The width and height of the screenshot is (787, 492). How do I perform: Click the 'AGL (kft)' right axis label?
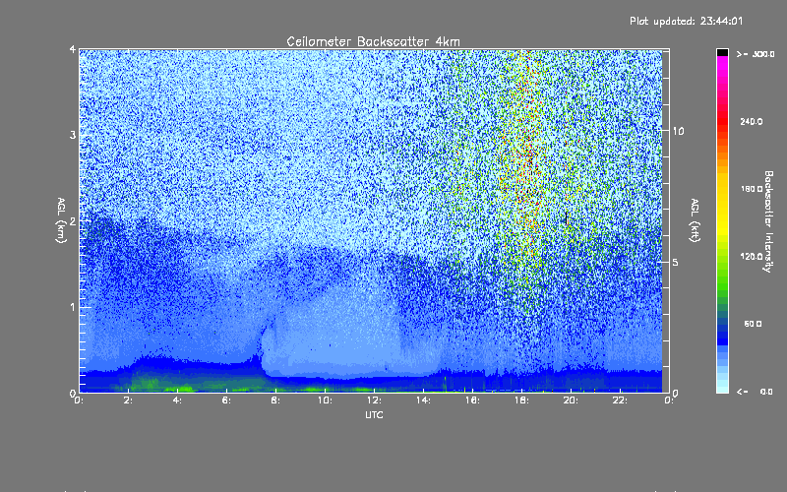695,220
